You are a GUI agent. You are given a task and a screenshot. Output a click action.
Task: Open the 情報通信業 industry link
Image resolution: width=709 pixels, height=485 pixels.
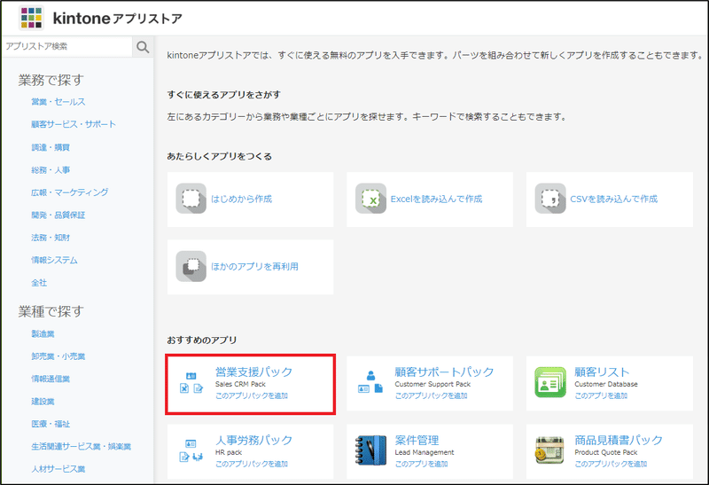tap(51, 379)
